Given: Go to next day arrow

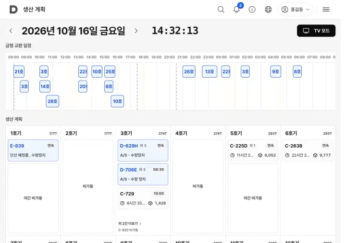Looking at the screenshot, I should pyautogui.click(x=136, y=31).
